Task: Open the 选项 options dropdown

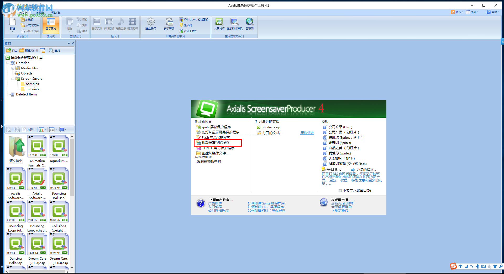Action: [x=472, y=12]
